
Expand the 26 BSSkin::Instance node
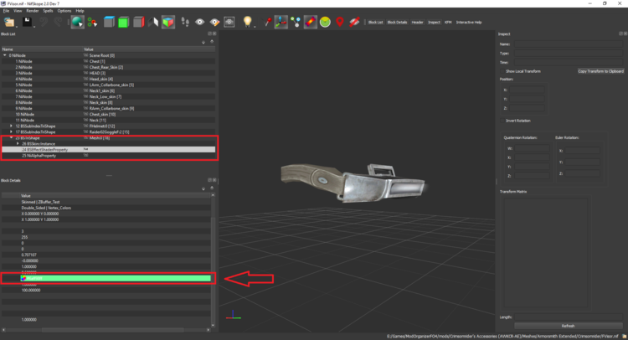(18, 143)
